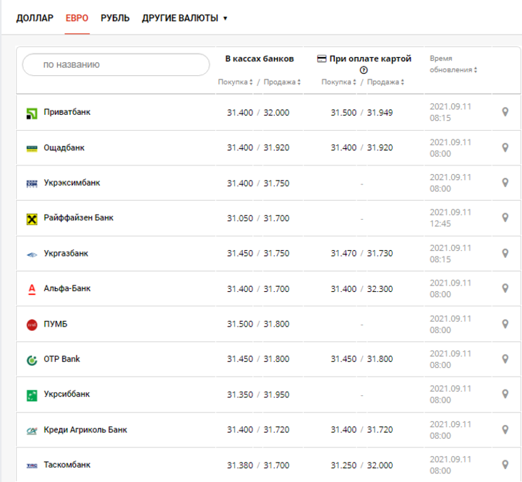Open map pin for Ощадбанк

point(505,147)
